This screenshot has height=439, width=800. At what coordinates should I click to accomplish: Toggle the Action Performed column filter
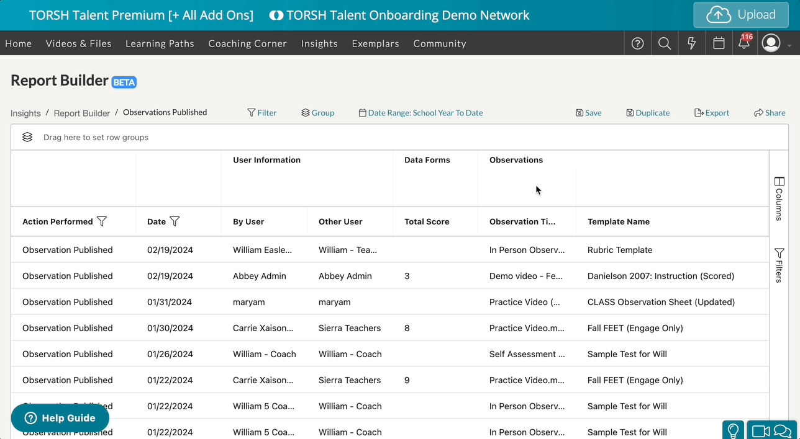tap(102, 221)
